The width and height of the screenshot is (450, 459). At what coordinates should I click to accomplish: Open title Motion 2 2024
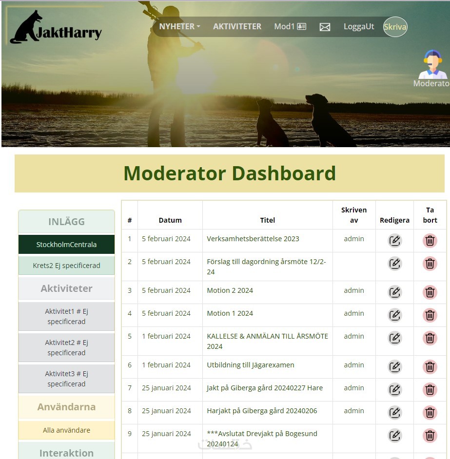click(230, 290)
